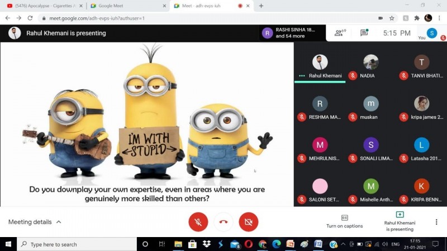Go back in browser history
Screen dimensions: 447x251
pos(8,18)
